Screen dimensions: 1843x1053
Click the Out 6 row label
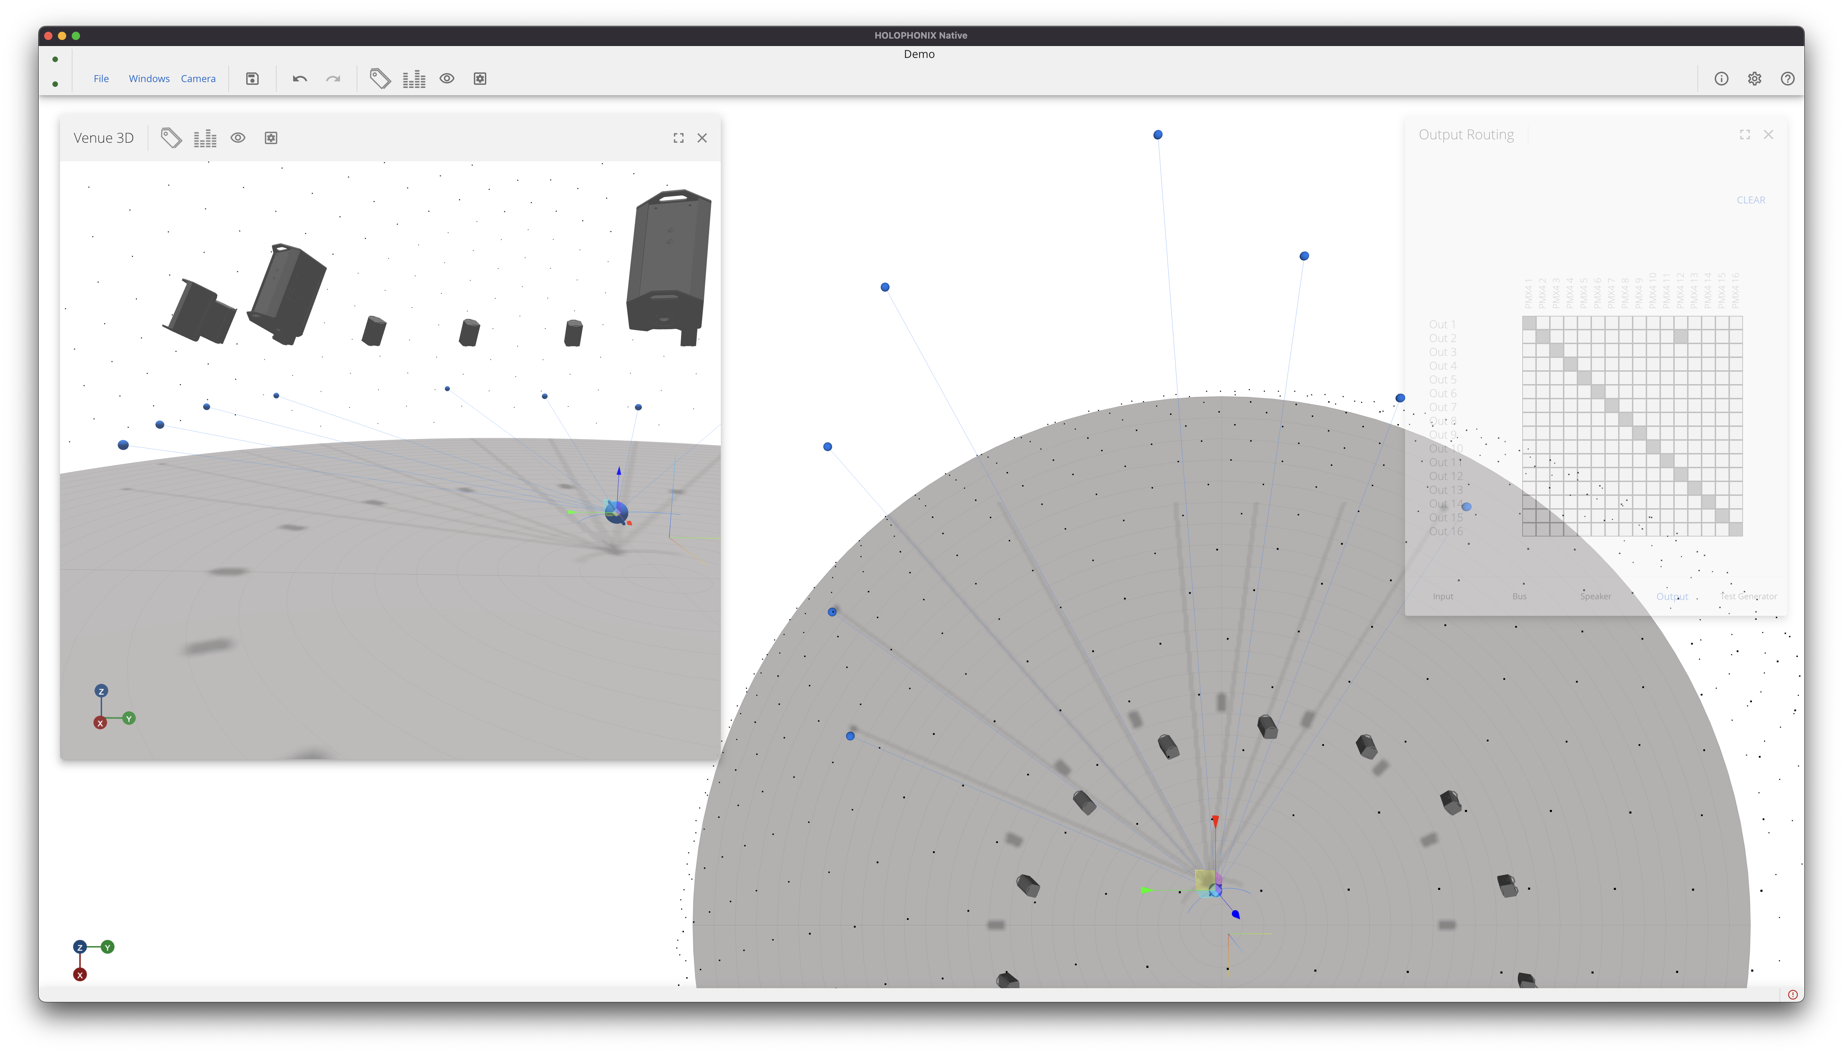pyautogui.click(x=1443, y=393)
